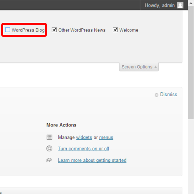Screen dimensions: 194x194
Task: Click the graduation cap icon
Action: (x=49, y=160)
